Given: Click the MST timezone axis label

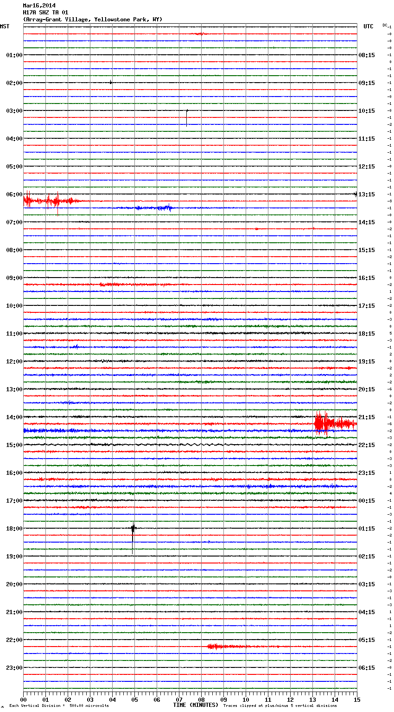Looking at the screenshot, I should coord(5,26).
